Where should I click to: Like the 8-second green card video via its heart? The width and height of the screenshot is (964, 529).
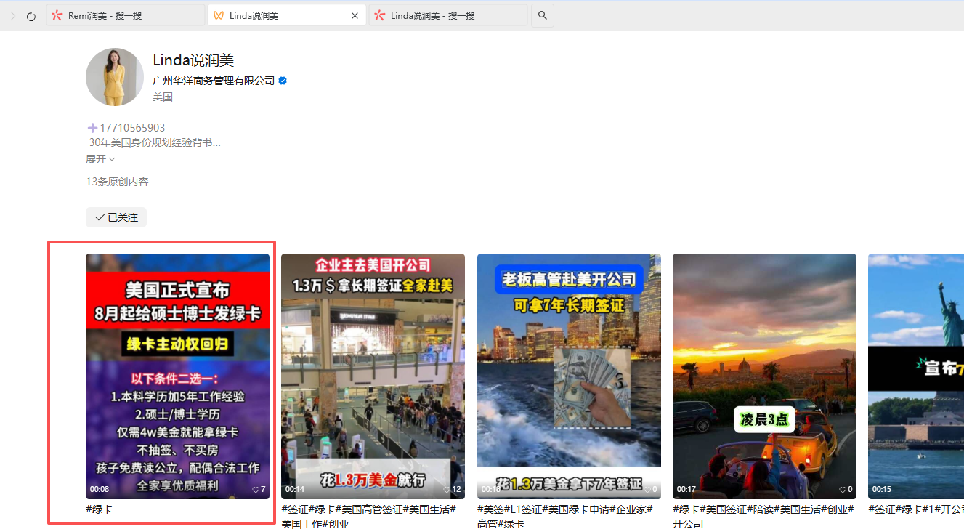tap(256, 490)
